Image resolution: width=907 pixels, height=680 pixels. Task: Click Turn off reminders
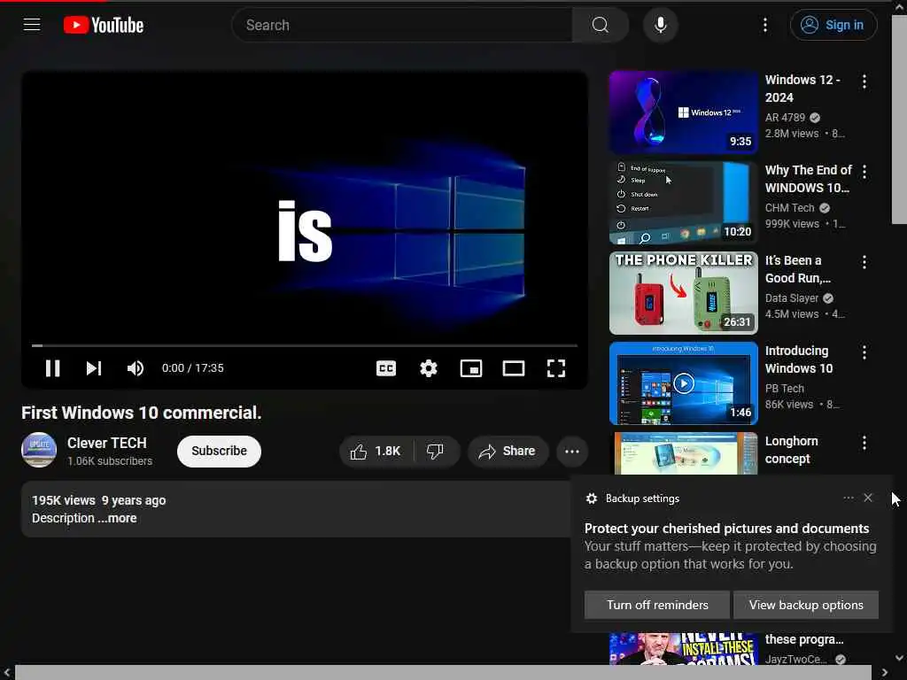657,605
